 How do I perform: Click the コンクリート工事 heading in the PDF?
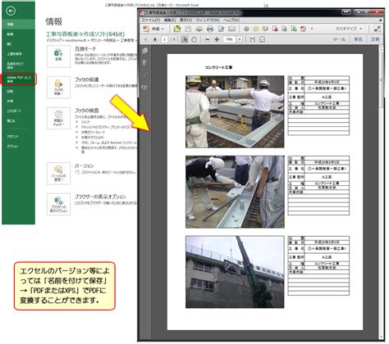coord(218,67)
